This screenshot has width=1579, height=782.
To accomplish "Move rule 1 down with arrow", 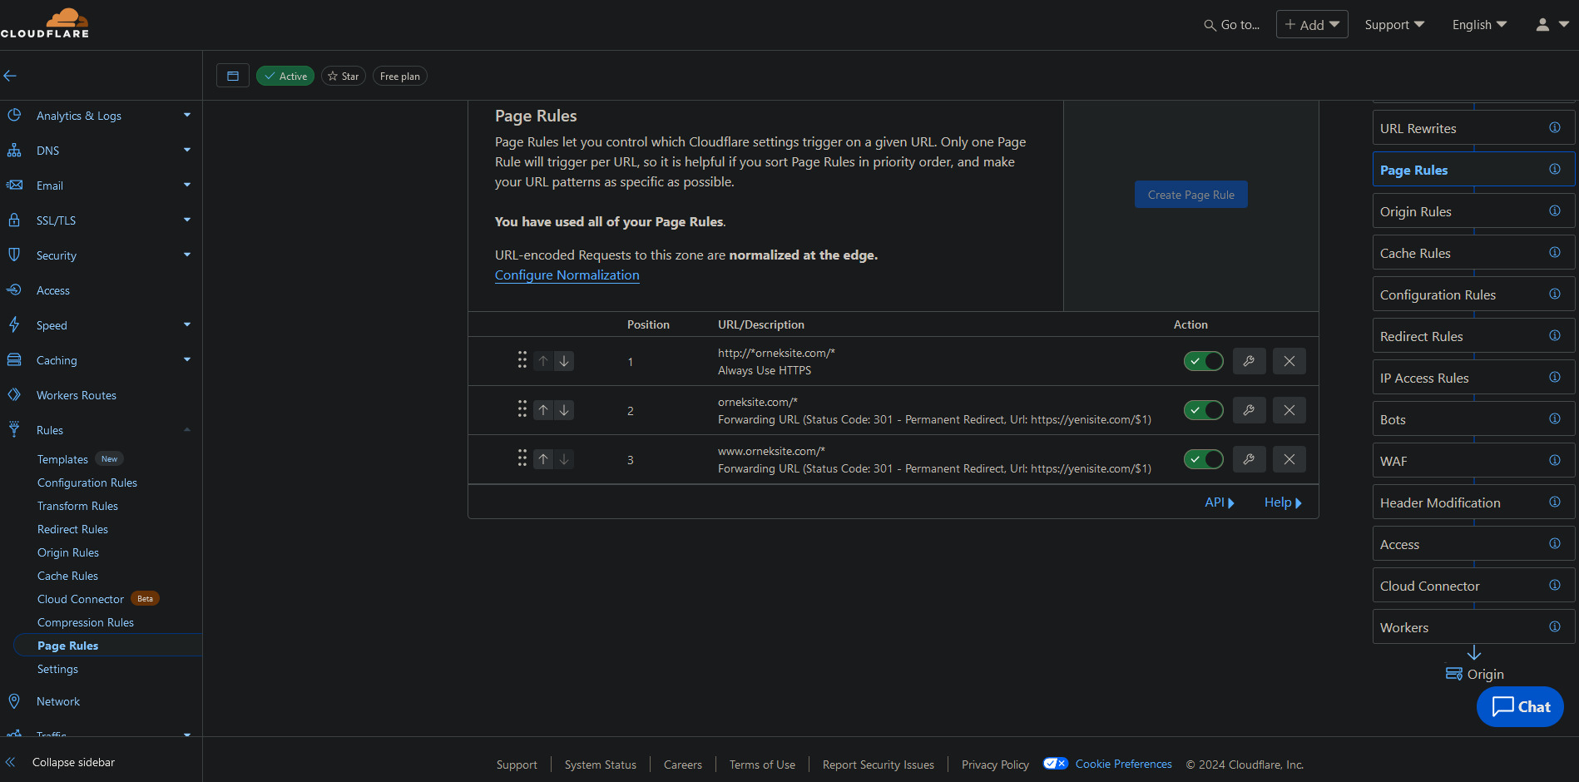I will (564, 361).
